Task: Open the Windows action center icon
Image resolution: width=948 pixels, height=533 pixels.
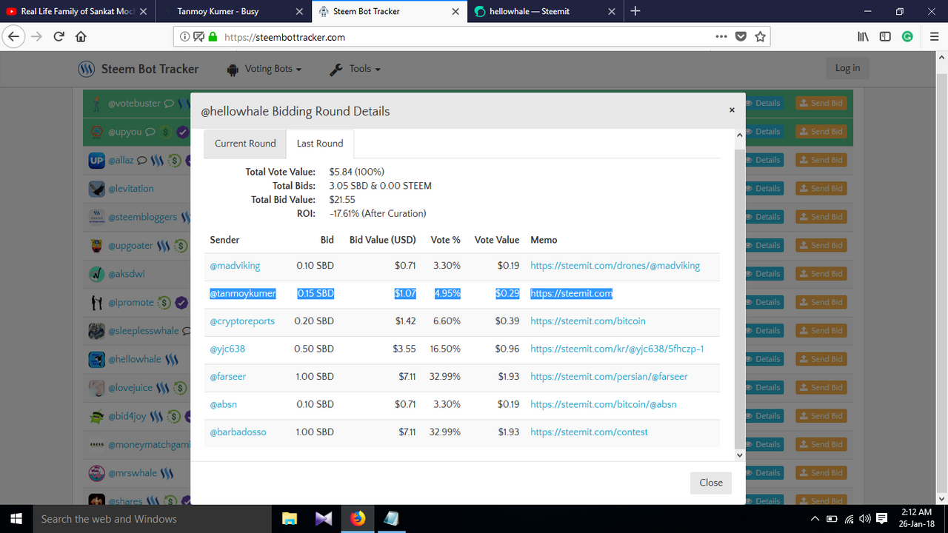Action: coord(882,519)
